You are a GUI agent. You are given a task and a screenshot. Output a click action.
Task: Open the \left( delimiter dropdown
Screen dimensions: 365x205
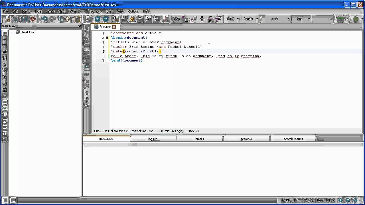[238, 19]
